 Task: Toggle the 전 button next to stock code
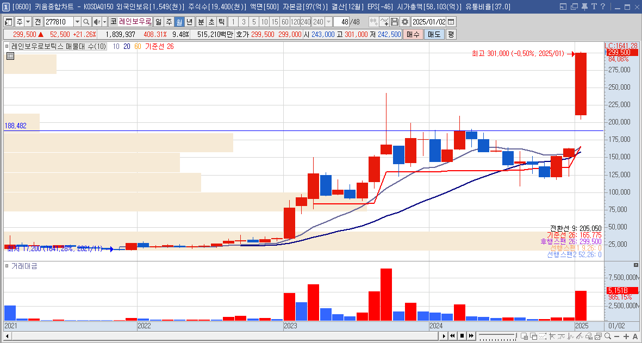[x=38, y=22]
